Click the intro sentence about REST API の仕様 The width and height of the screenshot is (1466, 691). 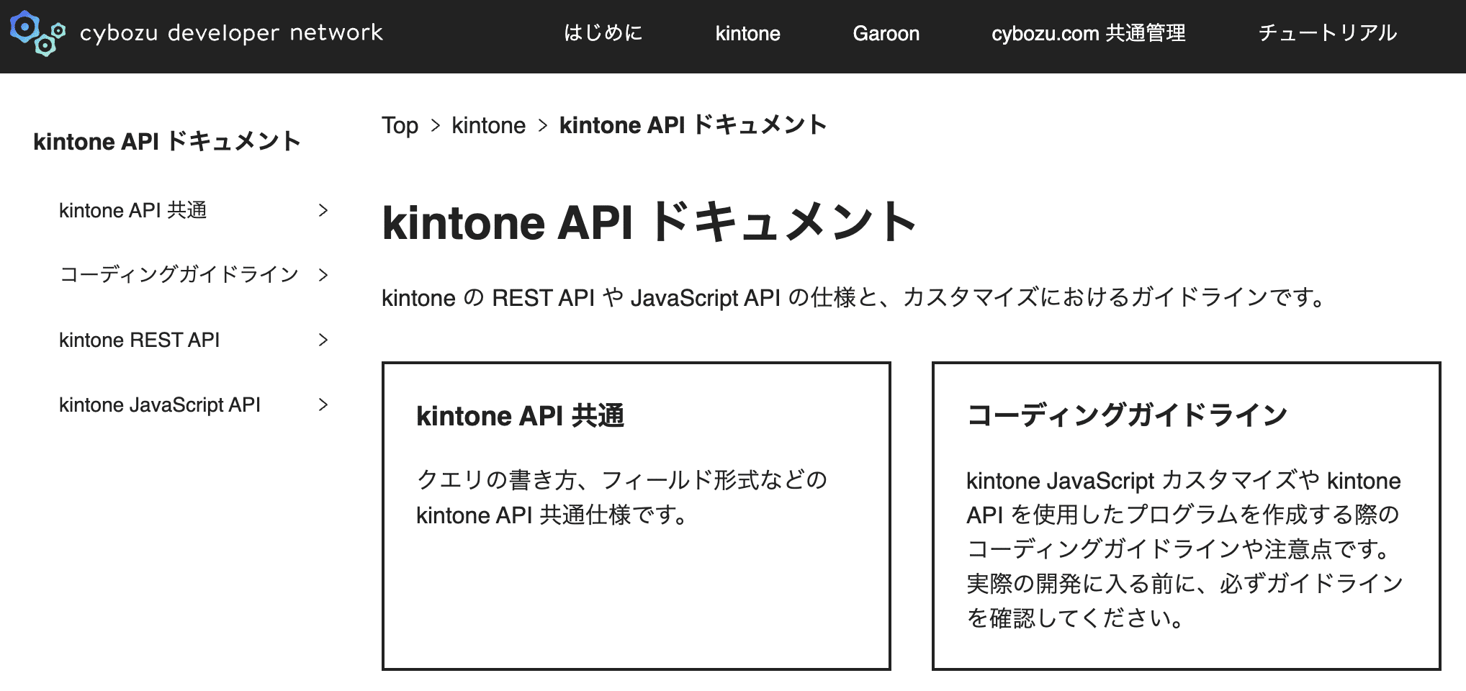point(855,297)
